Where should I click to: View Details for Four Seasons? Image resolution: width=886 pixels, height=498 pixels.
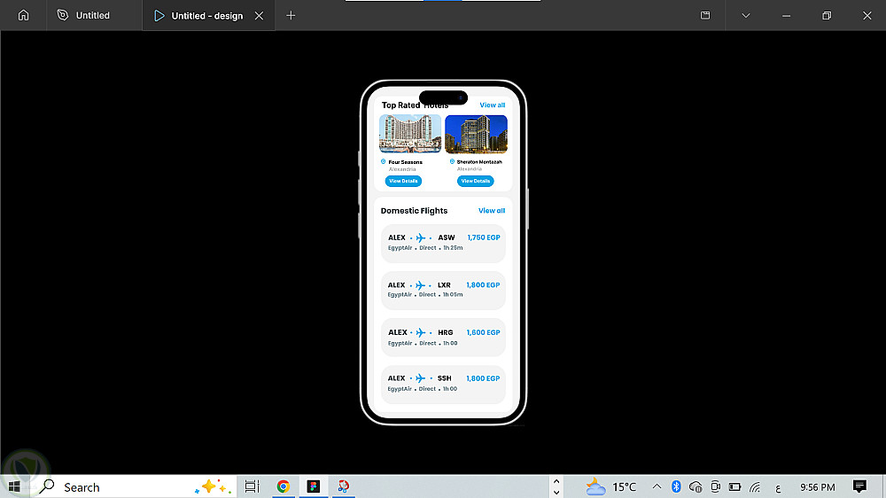click(x=403, y=181)
